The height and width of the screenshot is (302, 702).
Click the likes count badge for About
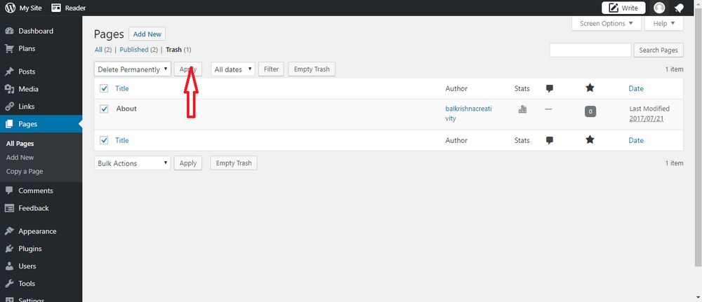[590, 111]
